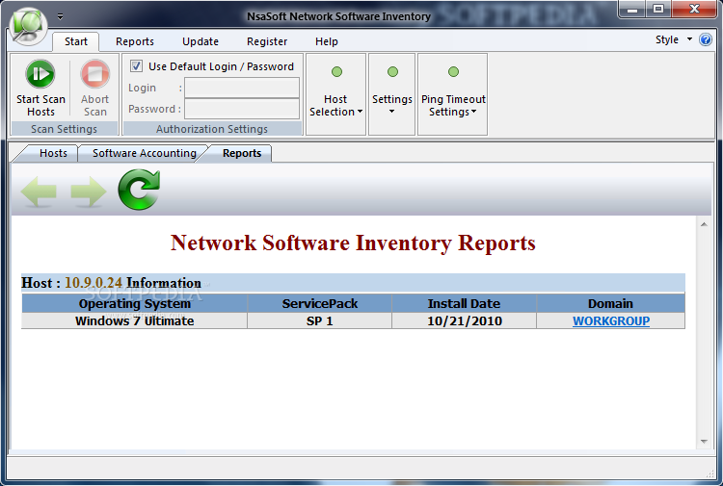
Task: Click the 10/21/2010 install date cell
Action: click(x=465, y=320)
